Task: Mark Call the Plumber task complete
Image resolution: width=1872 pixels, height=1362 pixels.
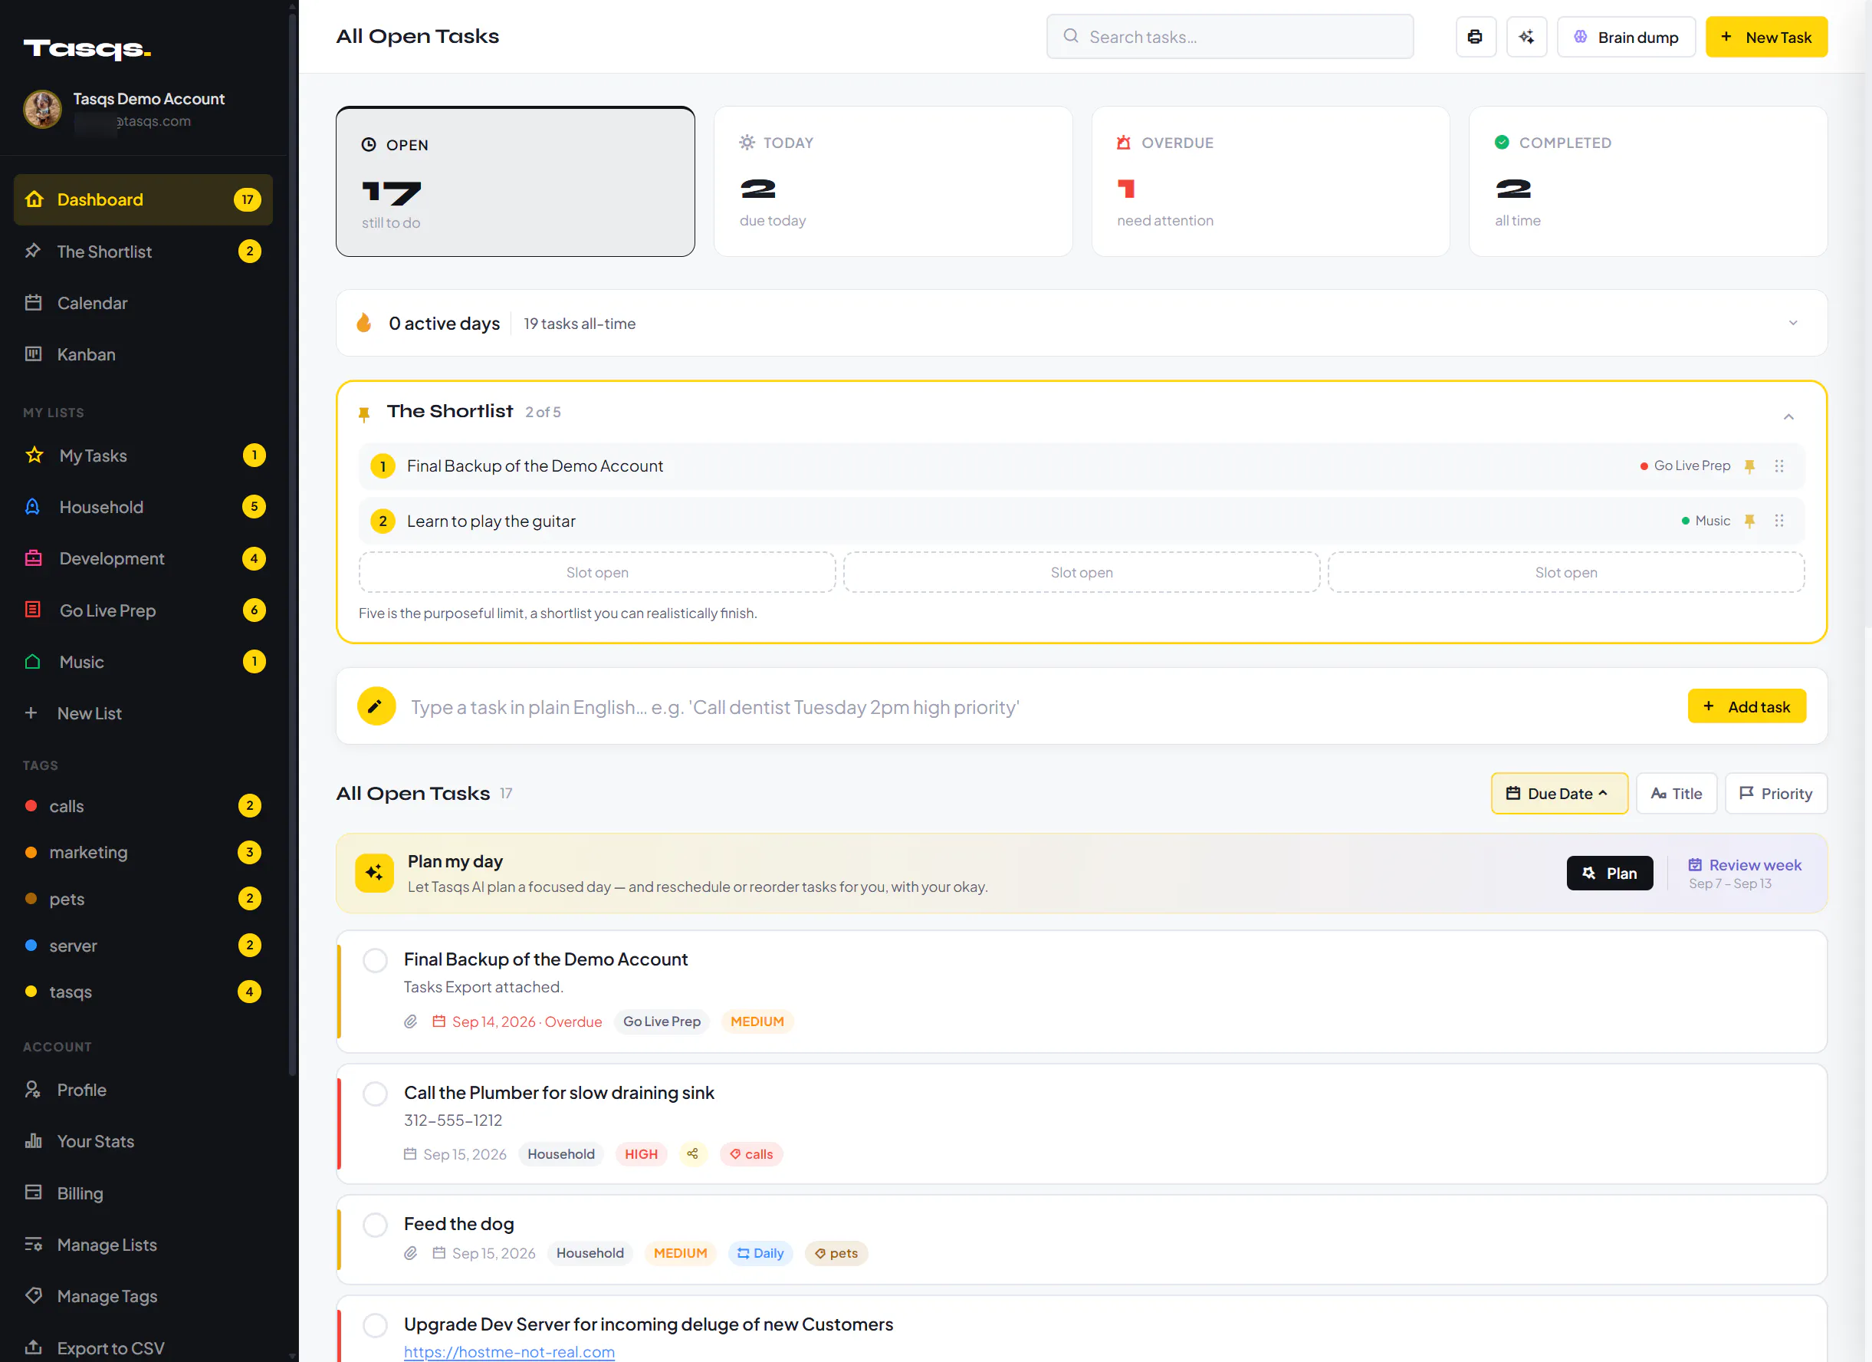Action: pos(375,1094)
